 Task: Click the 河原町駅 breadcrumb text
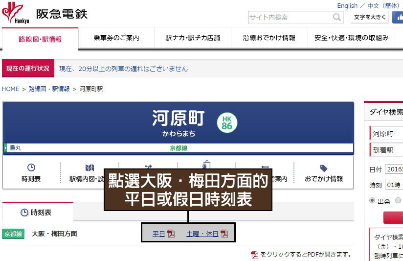(x=91, y=89)
